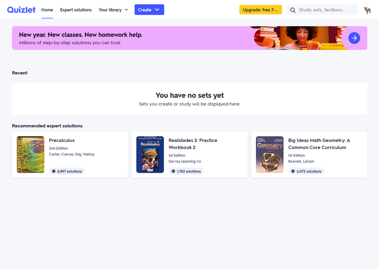Viewport: 379px width, 269px height.
Task: Click the Upgrade free trial button
Action: click(x=261, y=9)
